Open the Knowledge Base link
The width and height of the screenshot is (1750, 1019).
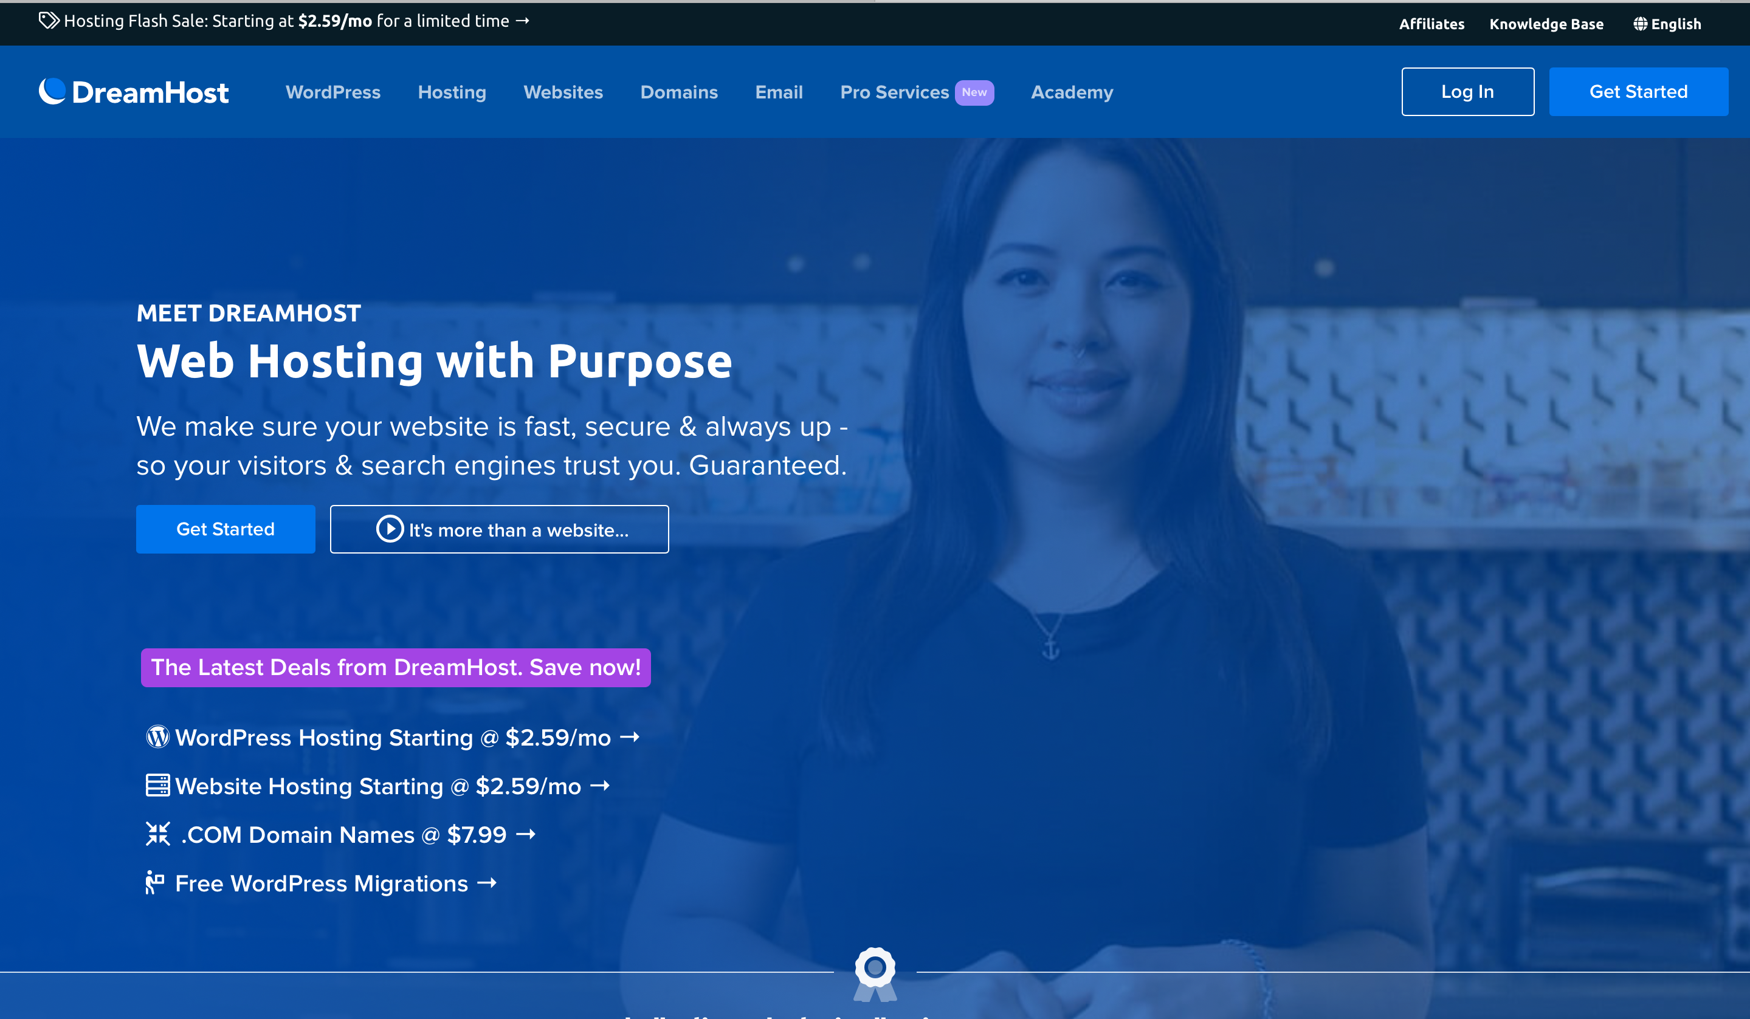(1546, 24)
